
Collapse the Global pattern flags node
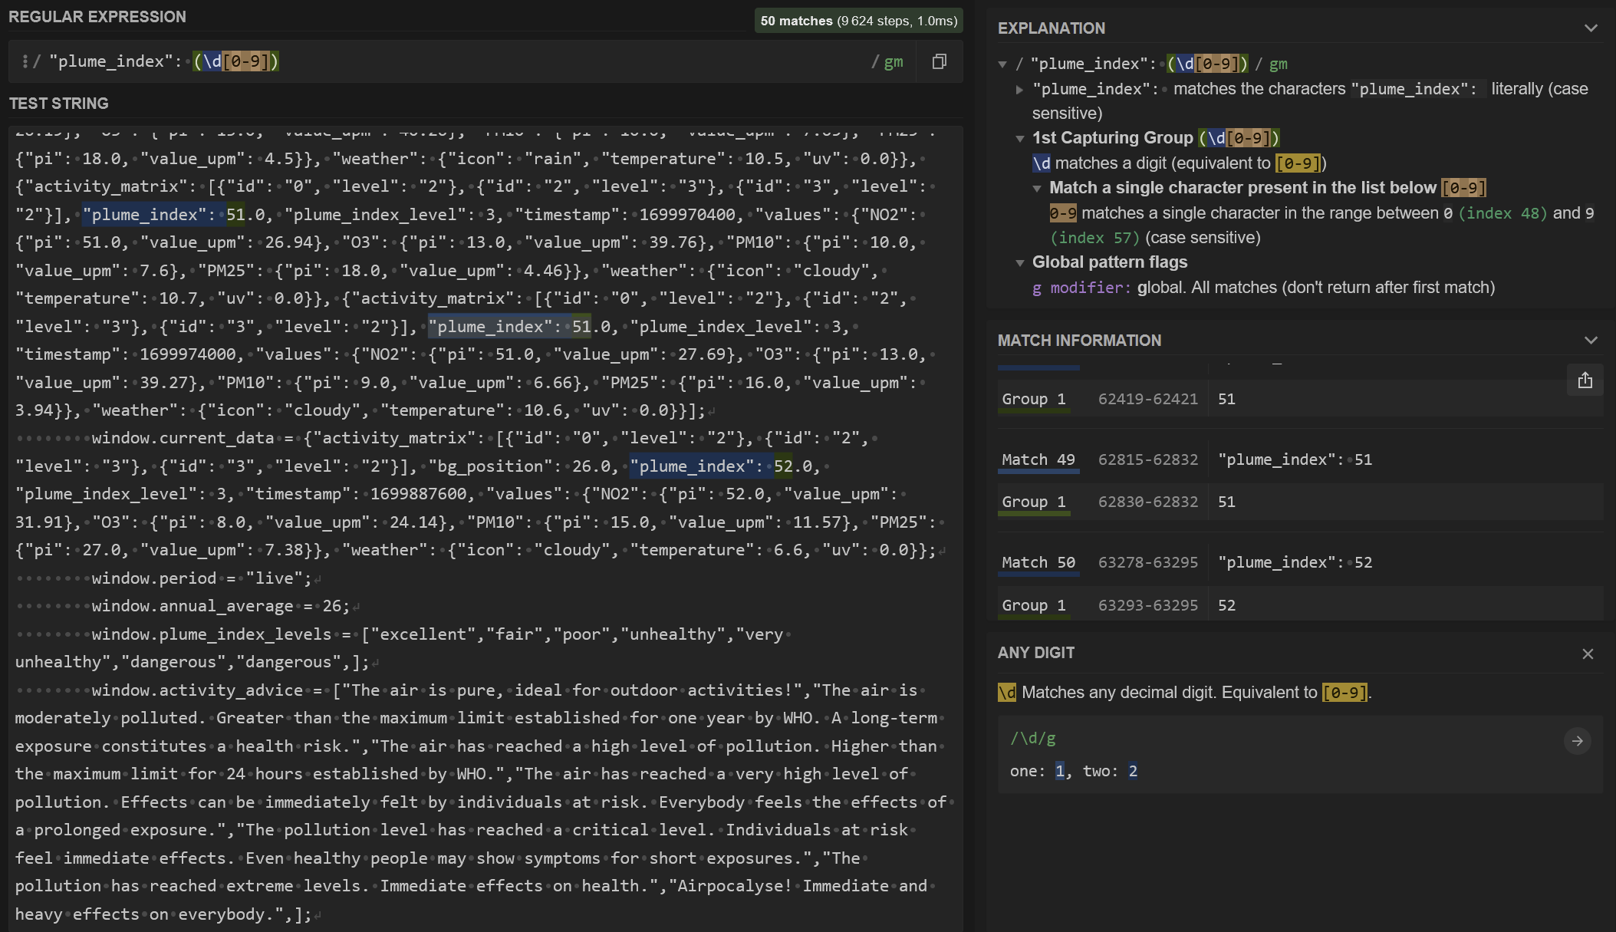pos(1020,263)
